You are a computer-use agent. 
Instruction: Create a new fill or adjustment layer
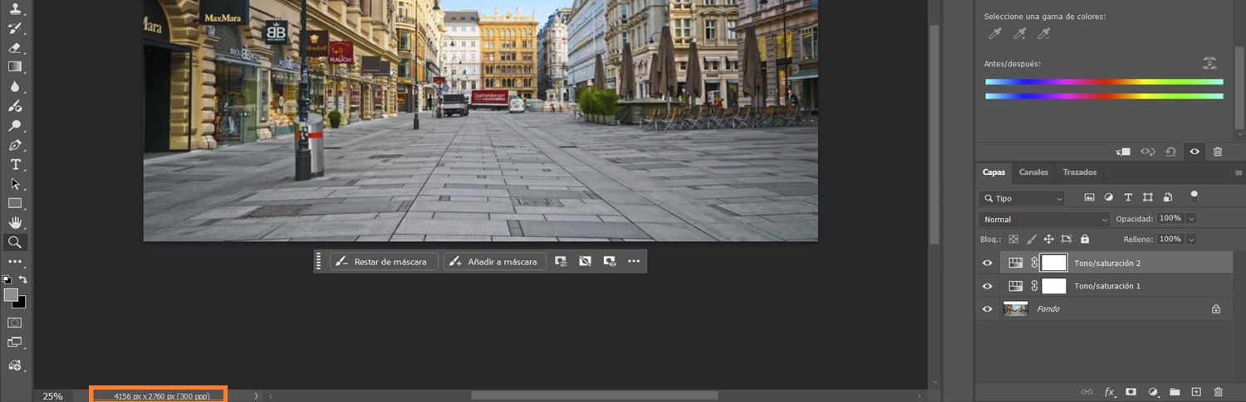pyautogui.click(x=1153, y=391)
